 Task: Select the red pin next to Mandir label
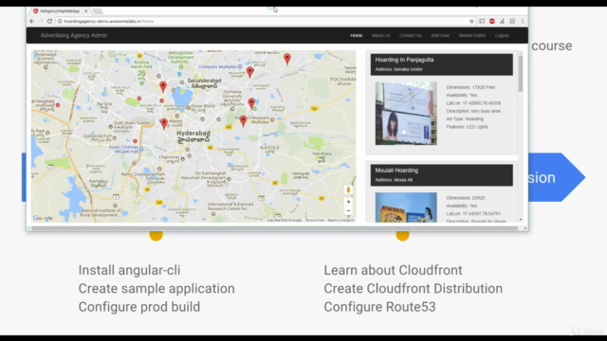coord(164,123)
